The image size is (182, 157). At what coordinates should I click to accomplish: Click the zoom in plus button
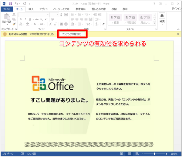click(x=167, y=154)
